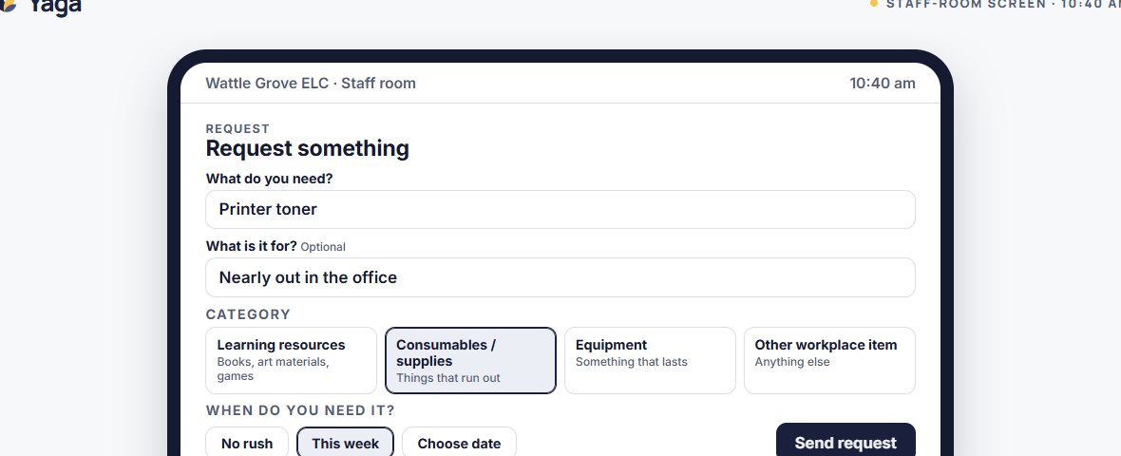This screenshot has height=456, width=1121.
Task: Click the Yaga logo icon
Action: point(8,5)
